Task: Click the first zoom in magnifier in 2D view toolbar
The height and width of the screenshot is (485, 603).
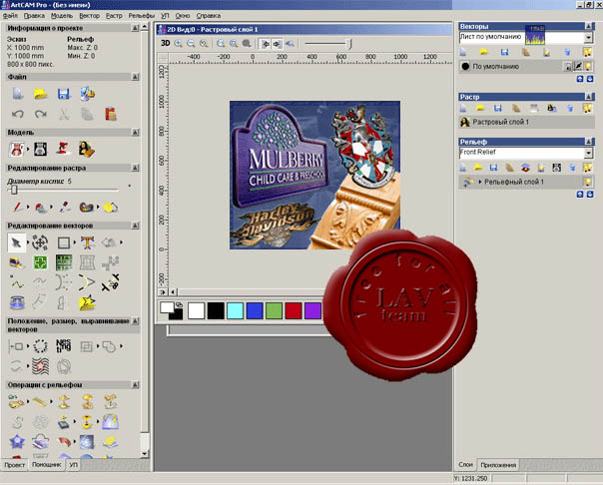Action: pos(178,44)
